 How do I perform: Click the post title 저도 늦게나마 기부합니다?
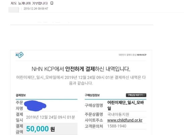(x=29, y=3)
